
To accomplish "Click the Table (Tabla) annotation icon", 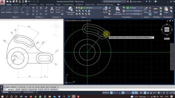I will [x=62, y=14].
